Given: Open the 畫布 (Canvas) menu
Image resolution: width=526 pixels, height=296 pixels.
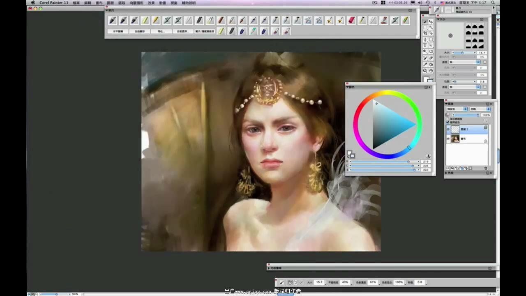Looking at the screenshot, I should coord(99,2).
